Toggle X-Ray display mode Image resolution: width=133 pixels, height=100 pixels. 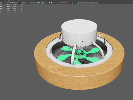(60, 3)
